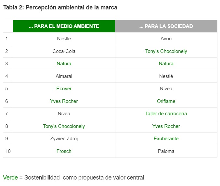Click the Exuberante green entry

point(166,139)
